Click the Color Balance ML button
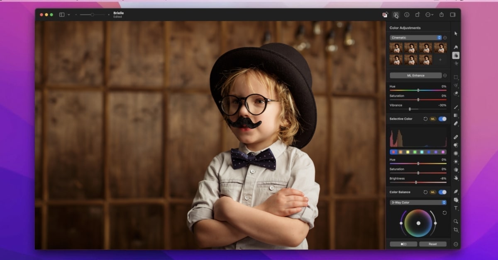498x260 pixels. coord(433,192)
